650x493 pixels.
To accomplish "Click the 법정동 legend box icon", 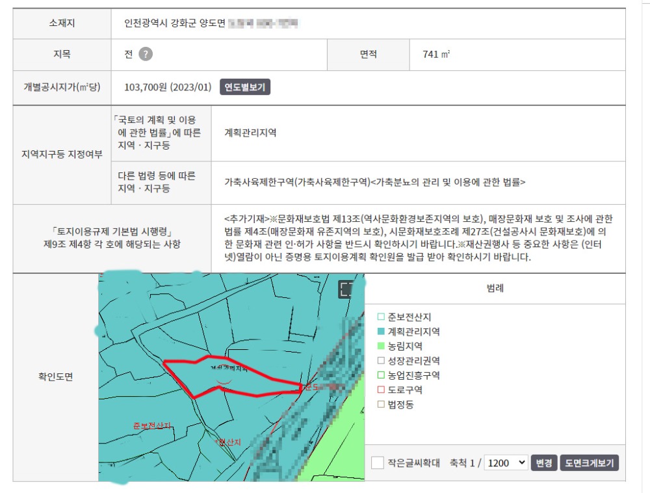I will 381,405.
